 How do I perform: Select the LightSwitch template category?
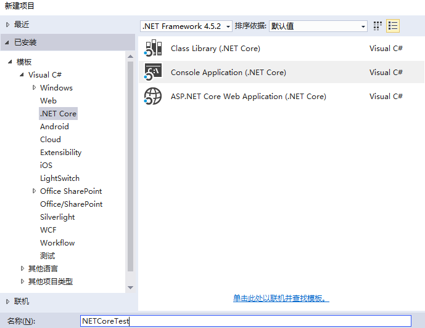click(x=60, y=178)
